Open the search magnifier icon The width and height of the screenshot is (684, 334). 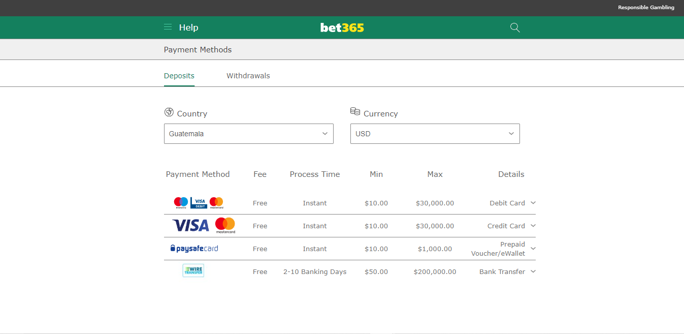(x=515, y=27)
